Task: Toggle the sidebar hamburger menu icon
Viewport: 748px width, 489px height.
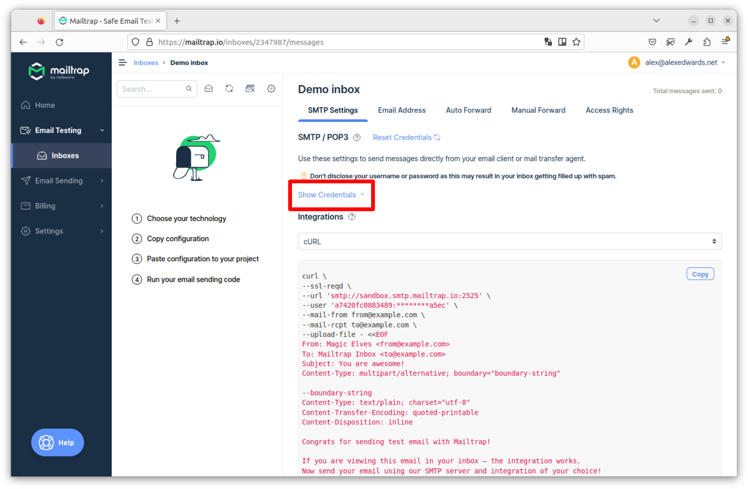Action: [123, 63]
